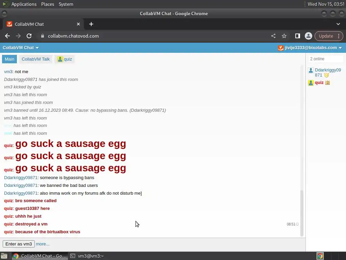Click the vm3 name in 'not me' message
The height and width of the screenshot is (260, 346).
8,72
